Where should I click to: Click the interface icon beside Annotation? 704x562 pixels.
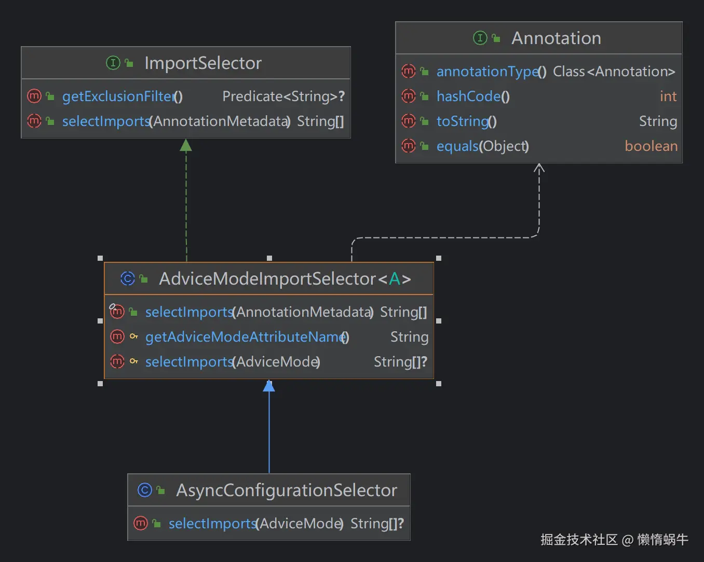(480, 38)
